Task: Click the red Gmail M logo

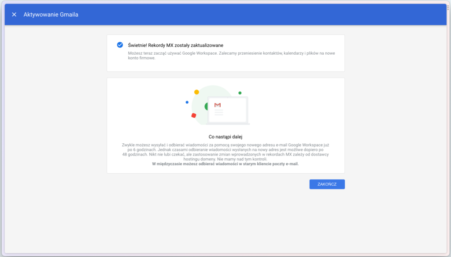Action: (x=218, y=105)
